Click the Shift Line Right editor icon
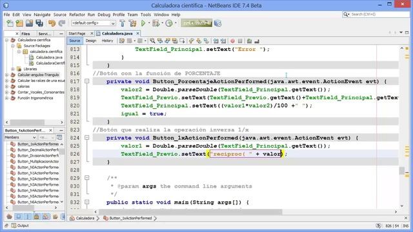Viewport: 413px width, 232px height. [223, 41]
